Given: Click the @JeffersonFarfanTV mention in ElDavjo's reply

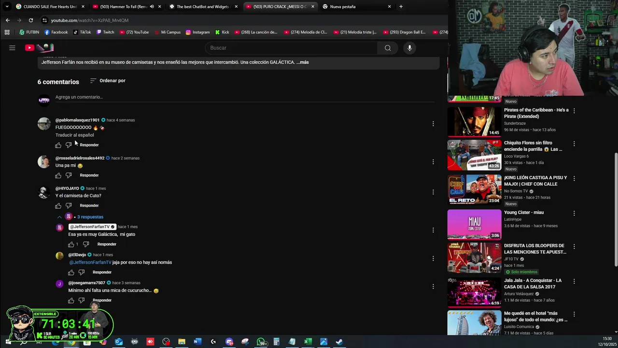Looking at the screenshot, I should 90,262.
